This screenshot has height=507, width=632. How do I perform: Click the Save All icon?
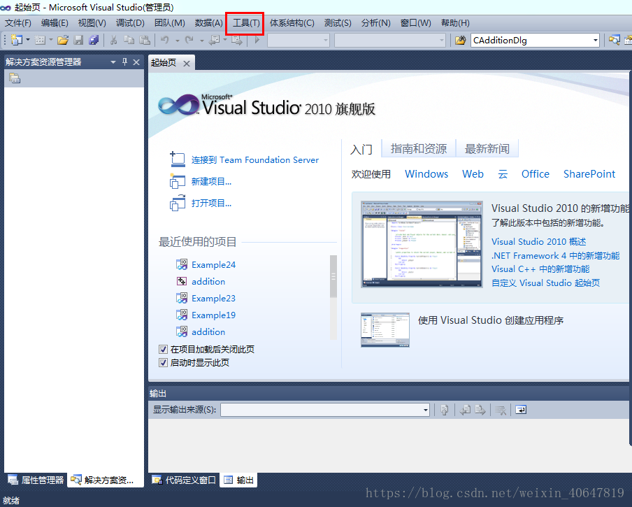tap(94, 40)
